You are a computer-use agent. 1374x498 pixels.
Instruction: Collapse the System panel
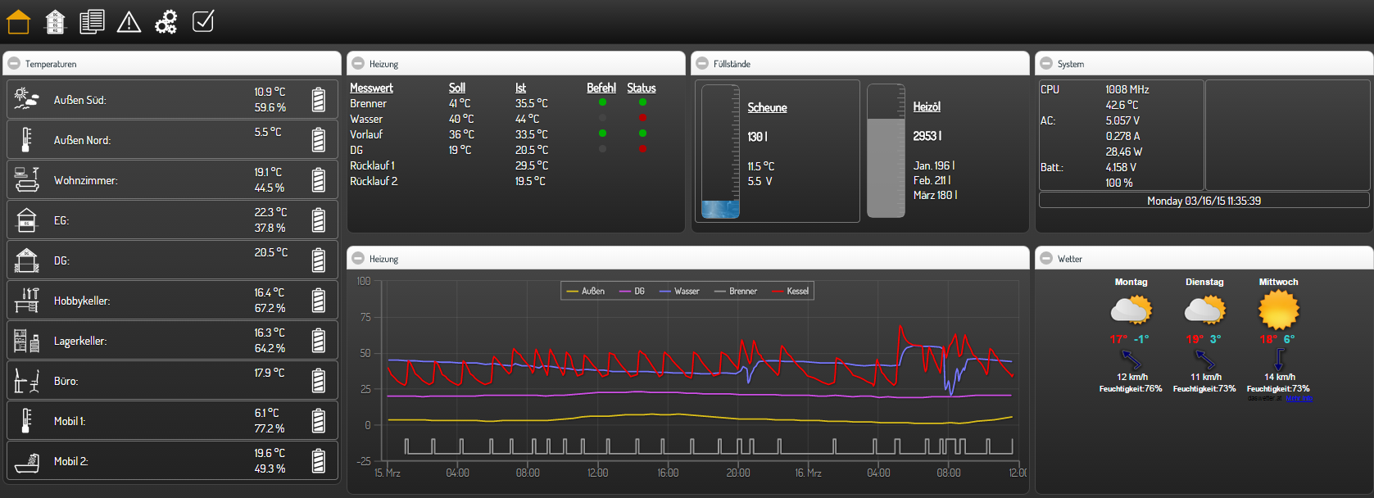pos(1046,64)
